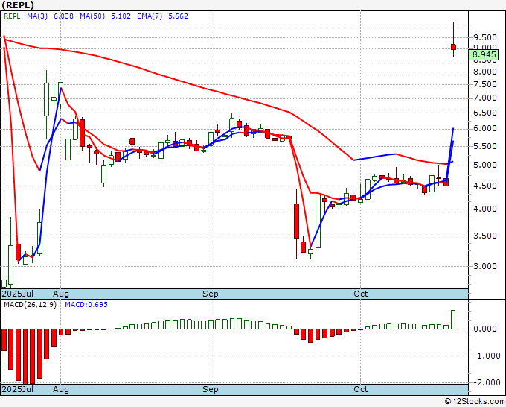Click Oct on MACD date axis
The height and width of the screenshot is (407, 506).
coord(360,389)
